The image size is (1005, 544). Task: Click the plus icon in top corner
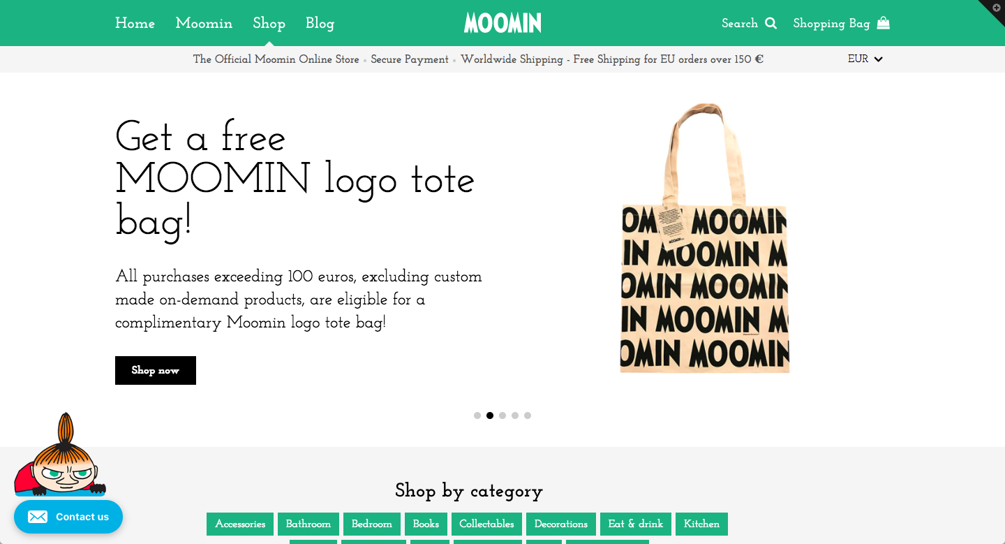pyautogui.click(x=996, y=7)
